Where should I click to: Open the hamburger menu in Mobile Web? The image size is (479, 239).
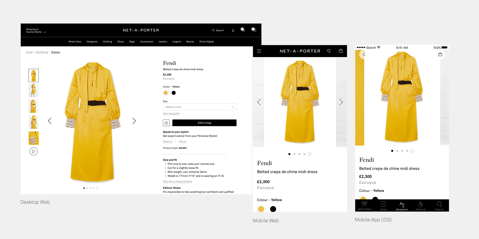tap(259, 51)
